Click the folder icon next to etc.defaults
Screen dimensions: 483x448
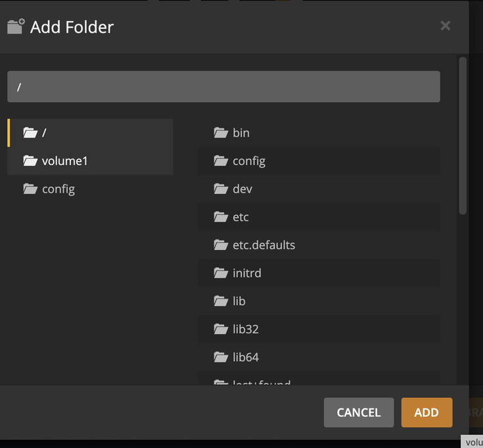pos(221,245)
